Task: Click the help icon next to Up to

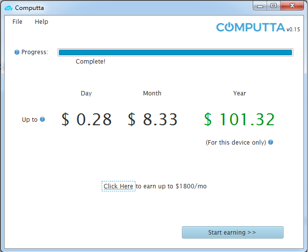Action: click(42, 119)
